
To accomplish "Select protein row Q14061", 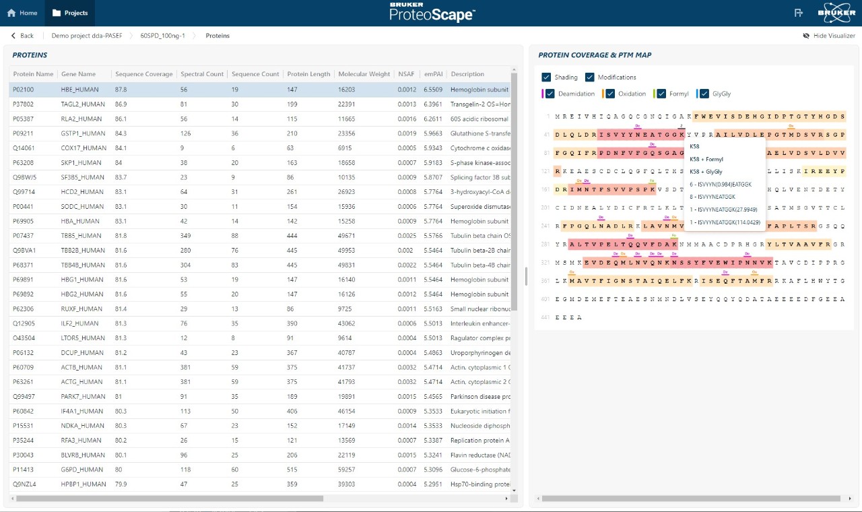I will (260, 148).
